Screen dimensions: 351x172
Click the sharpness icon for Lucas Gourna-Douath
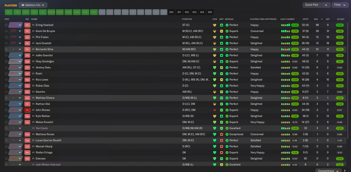[221, 140]
